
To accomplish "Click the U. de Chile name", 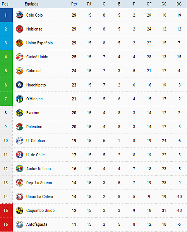I will click(x=36, y=155).
